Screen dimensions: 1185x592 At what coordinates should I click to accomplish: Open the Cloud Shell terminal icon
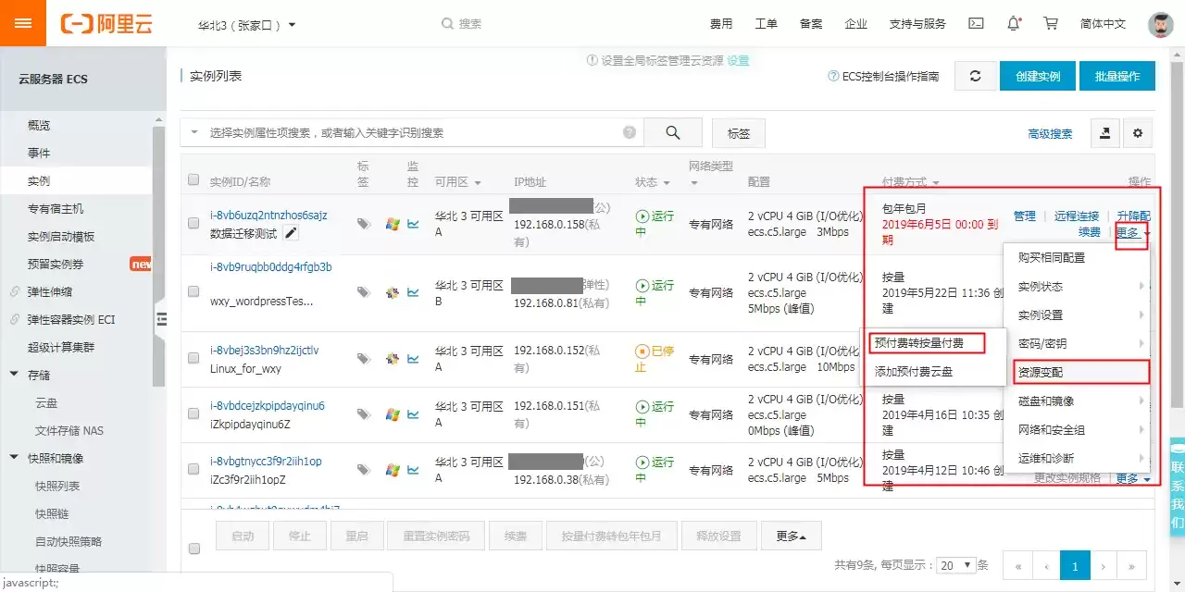click(x=976, y=23)
